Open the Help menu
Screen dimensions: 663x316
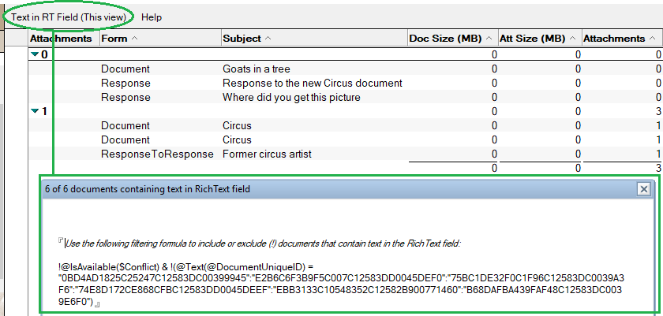tap(152, 17)
